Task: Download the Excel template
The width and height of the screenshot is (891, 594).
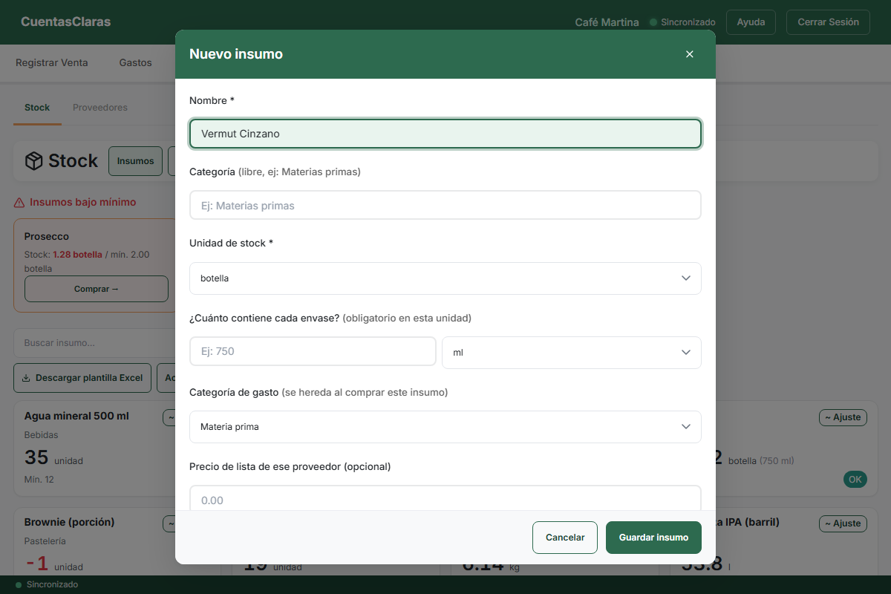Action: [x=82, y=378]
